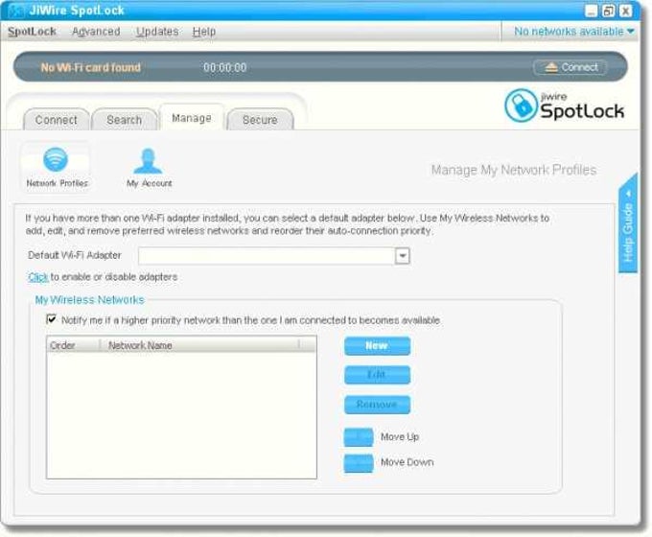
Task: Click the Connect button in status bar
Action: [x=570, y=67]
